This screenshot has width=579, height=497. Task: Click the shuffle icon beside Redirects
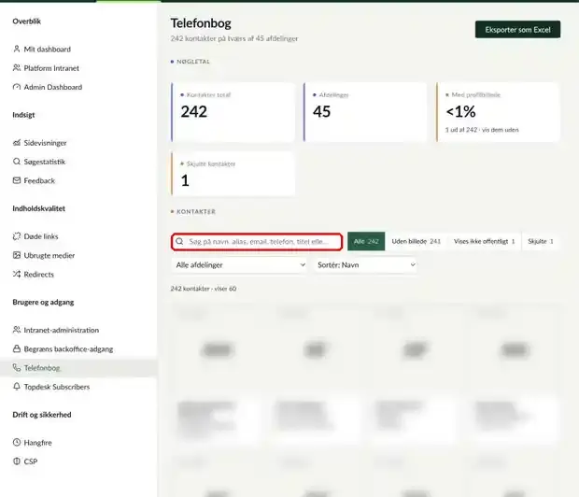pos(17,274)
